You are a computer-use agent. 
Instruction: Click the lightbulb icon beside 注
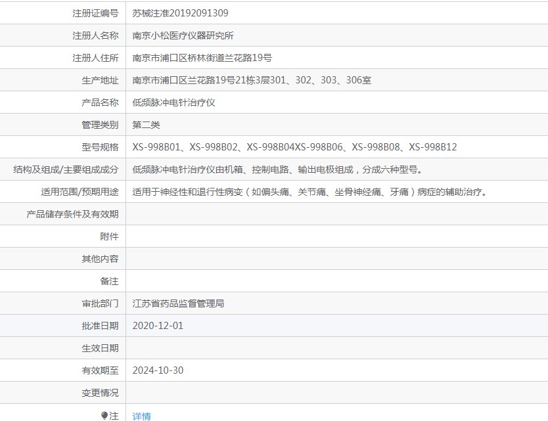click(x=104, y=415)
